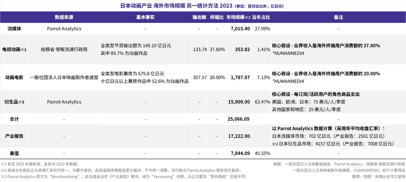Select the difference value 7,844.09
The width and height of the screenshot is (406, 182).
tap(240, 153)
